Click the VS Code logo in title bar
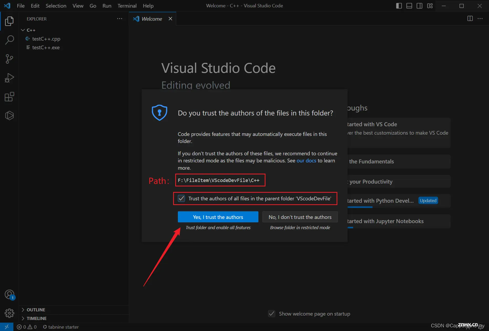 (7, 5)
